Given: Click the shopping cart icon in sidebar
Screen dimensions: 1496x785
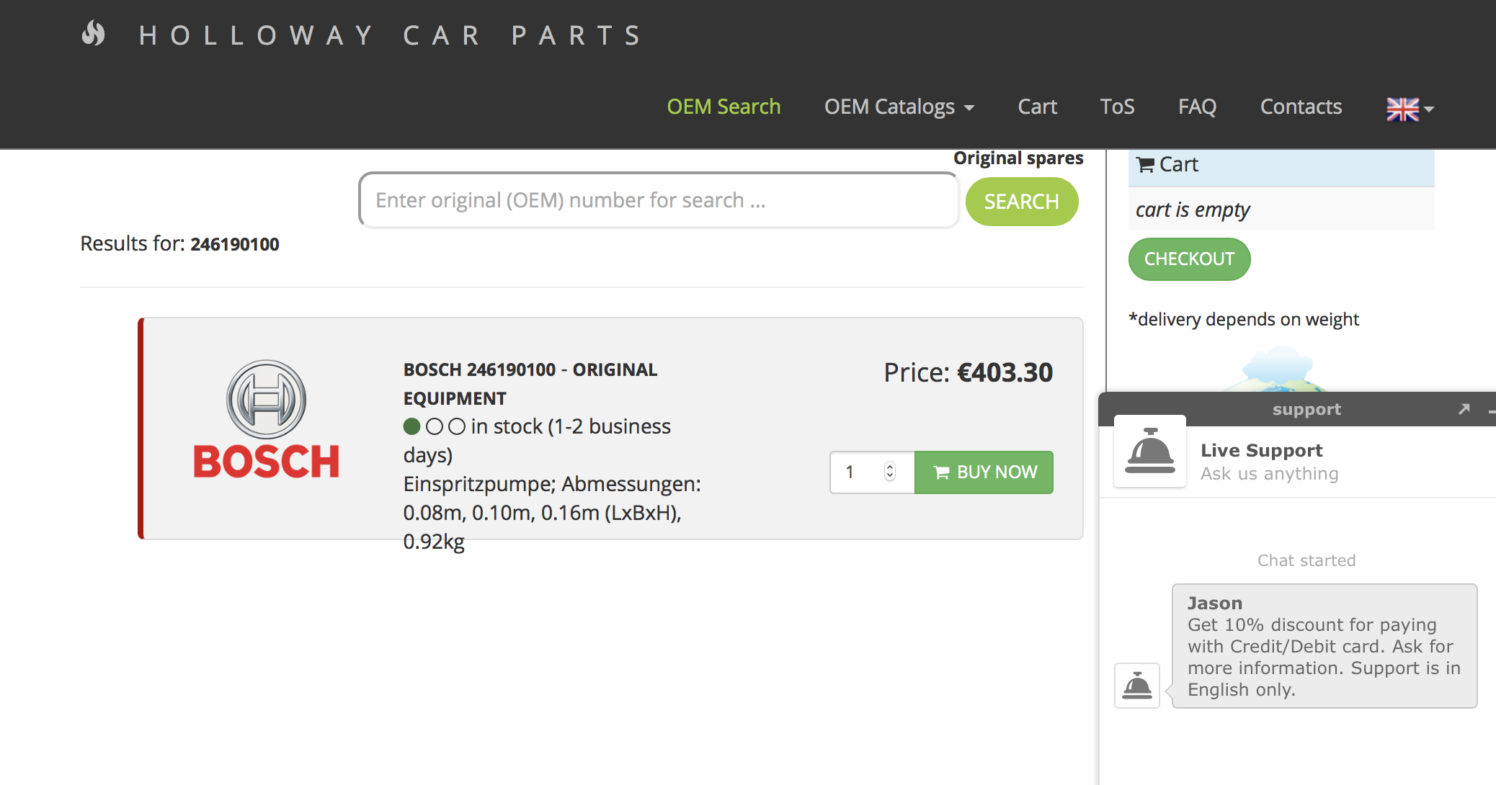Looking at the screenshot, I should 1145,165.
